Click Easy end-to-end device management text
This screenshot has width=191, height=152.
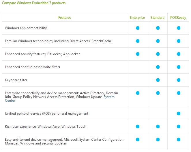click(x=64, y=141)
